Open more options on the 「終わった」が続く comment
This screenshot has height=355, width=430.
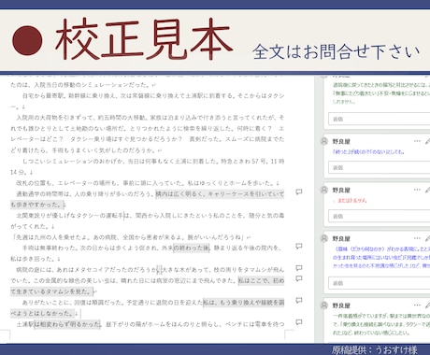(x=417, y=141)
